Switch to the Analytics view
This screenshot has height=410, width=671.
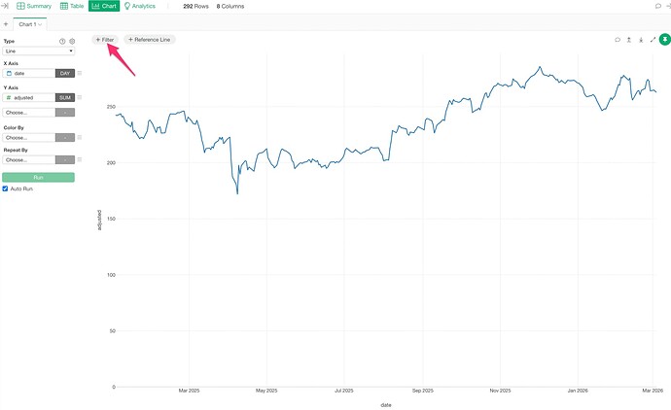pyautogui.click(x=139, y=6)
